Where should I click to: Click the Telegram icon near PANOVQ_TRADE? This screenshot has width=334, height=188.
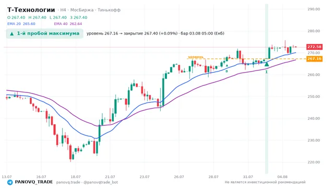[x=10, y=182]
